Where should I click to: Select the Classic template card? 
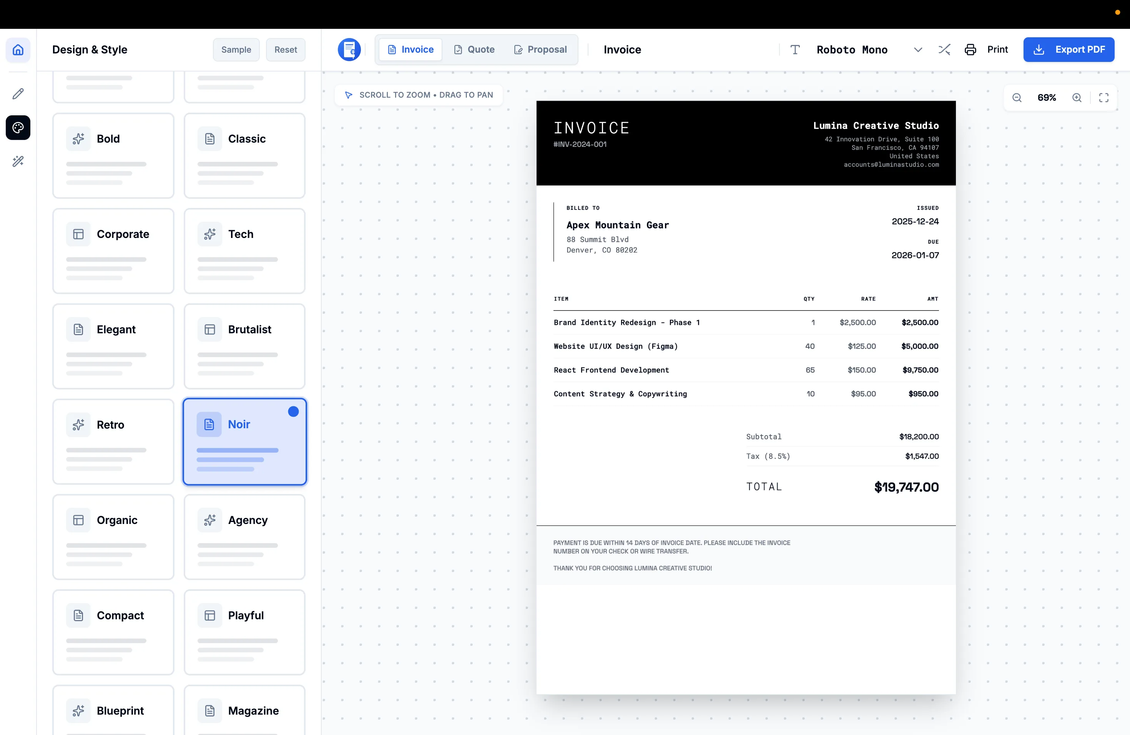[x=244, y=156]
